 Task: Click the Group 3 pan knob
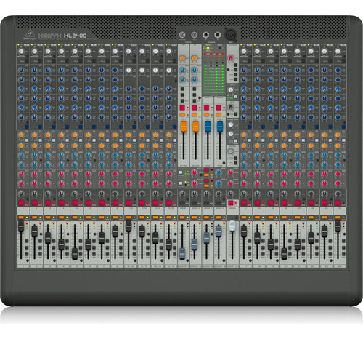(206, 194)
